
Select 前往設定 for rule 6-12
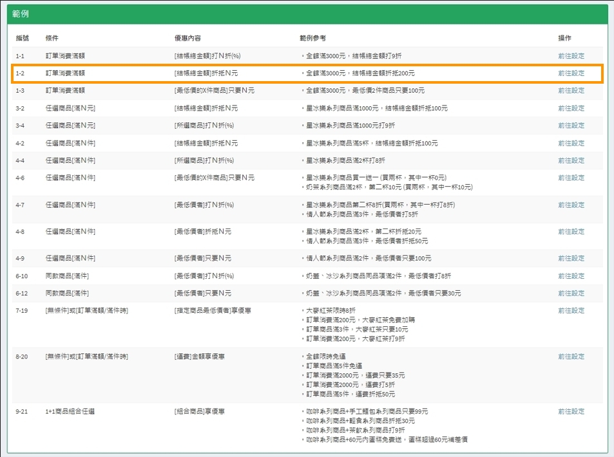(571, 293)
